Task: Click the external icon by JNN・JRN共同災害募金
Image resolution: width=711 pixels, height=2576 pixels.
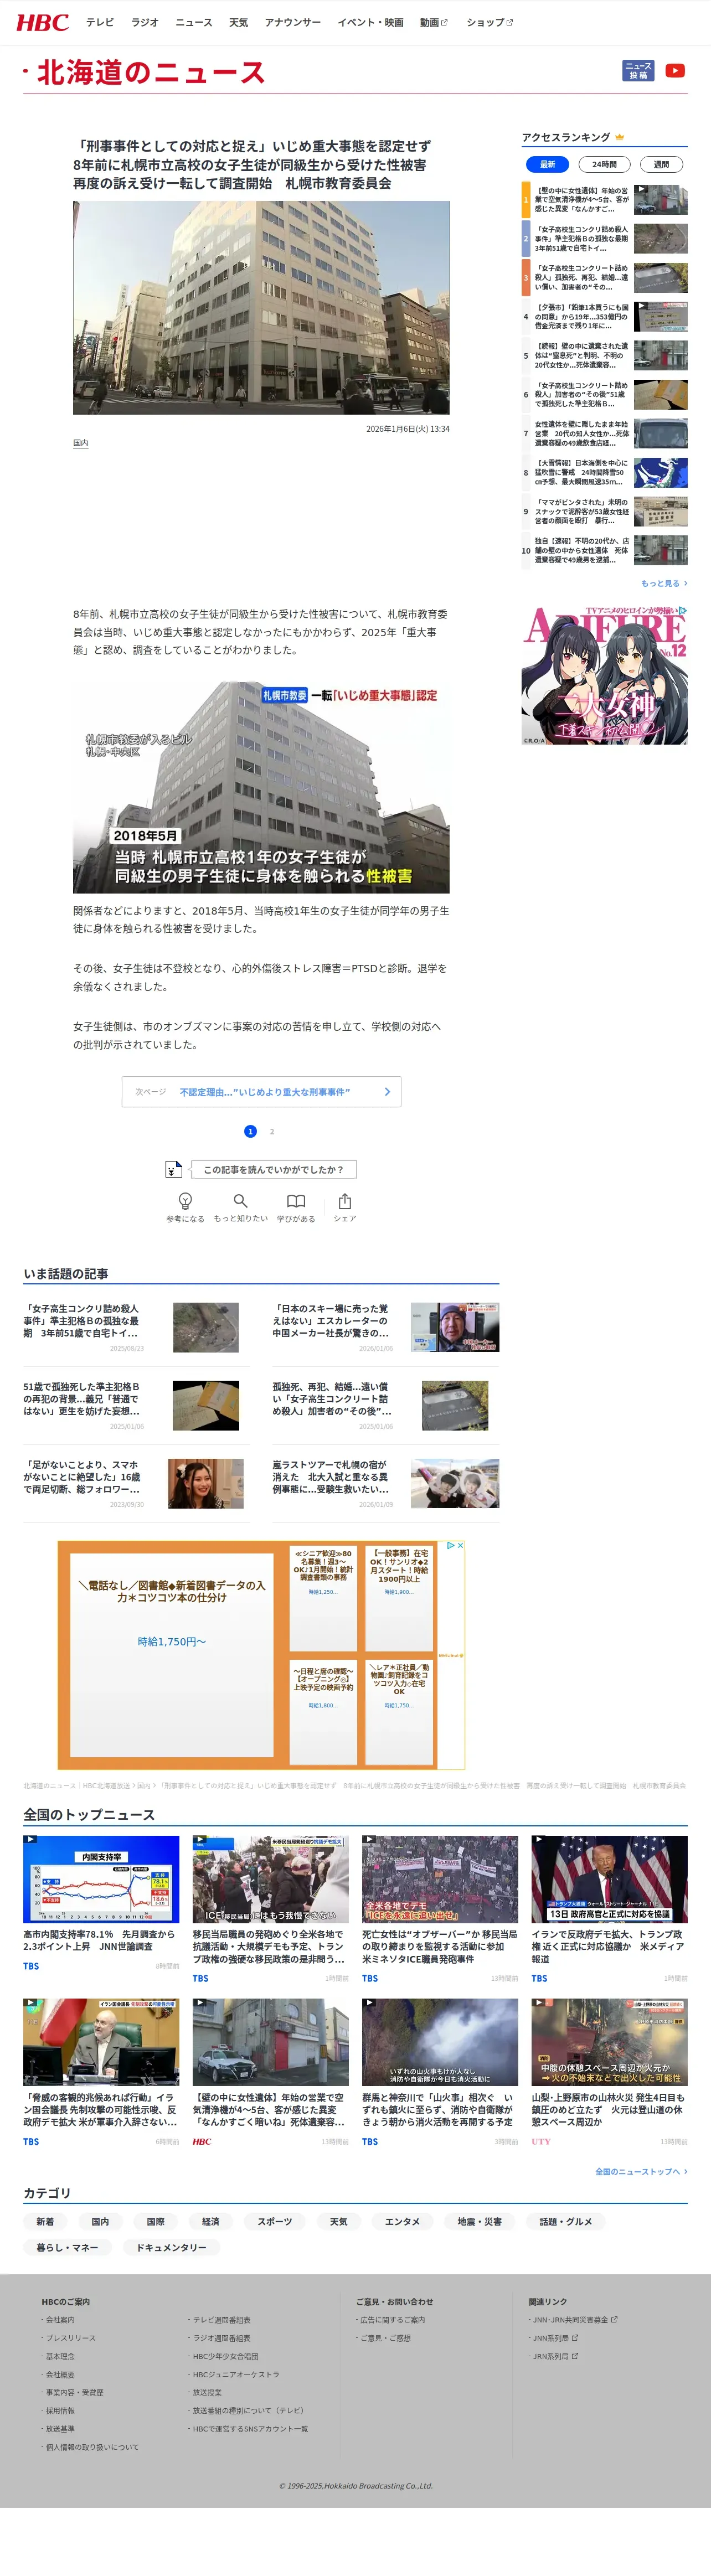Action: [614, 2319]
